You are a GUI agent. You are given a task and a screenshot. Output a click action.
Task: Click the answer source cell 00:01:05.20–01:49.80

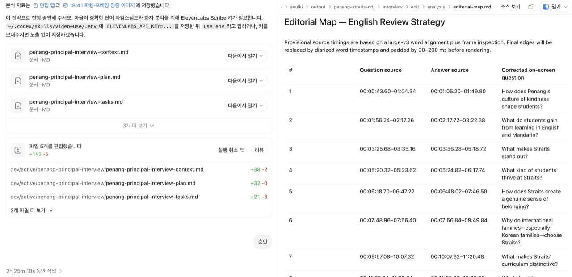[458, 92]
